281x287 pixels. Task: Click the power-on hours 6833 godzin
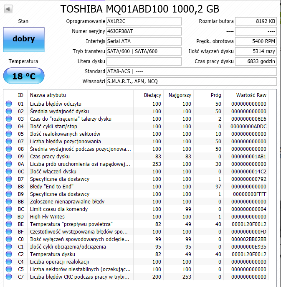pyautogui.click(x=256, y=61)
